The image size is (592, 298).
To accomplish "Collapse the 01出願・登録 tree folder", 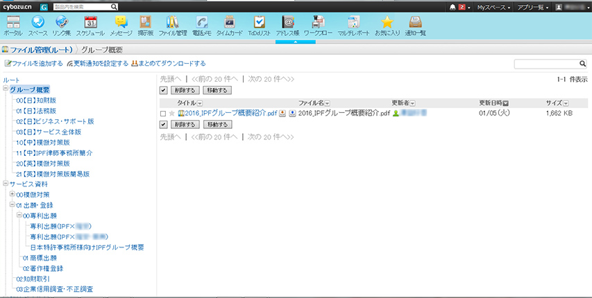I will coord(12,204).
